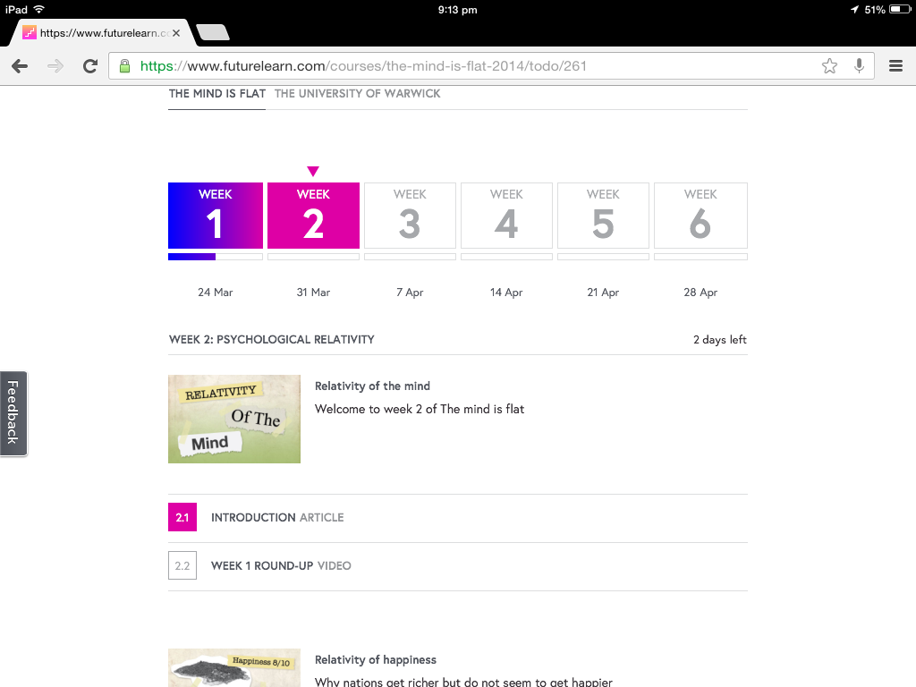Tap the 9:13 pm clock
This screenshot has height=687, width=916.
457,9
